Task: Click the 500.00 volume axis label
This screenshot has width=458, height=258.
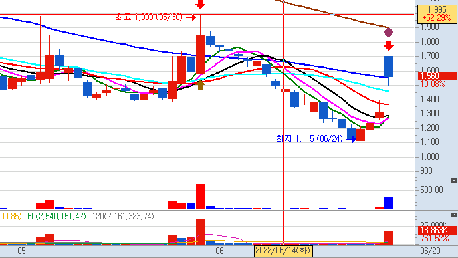Action: tap(431, 190)
